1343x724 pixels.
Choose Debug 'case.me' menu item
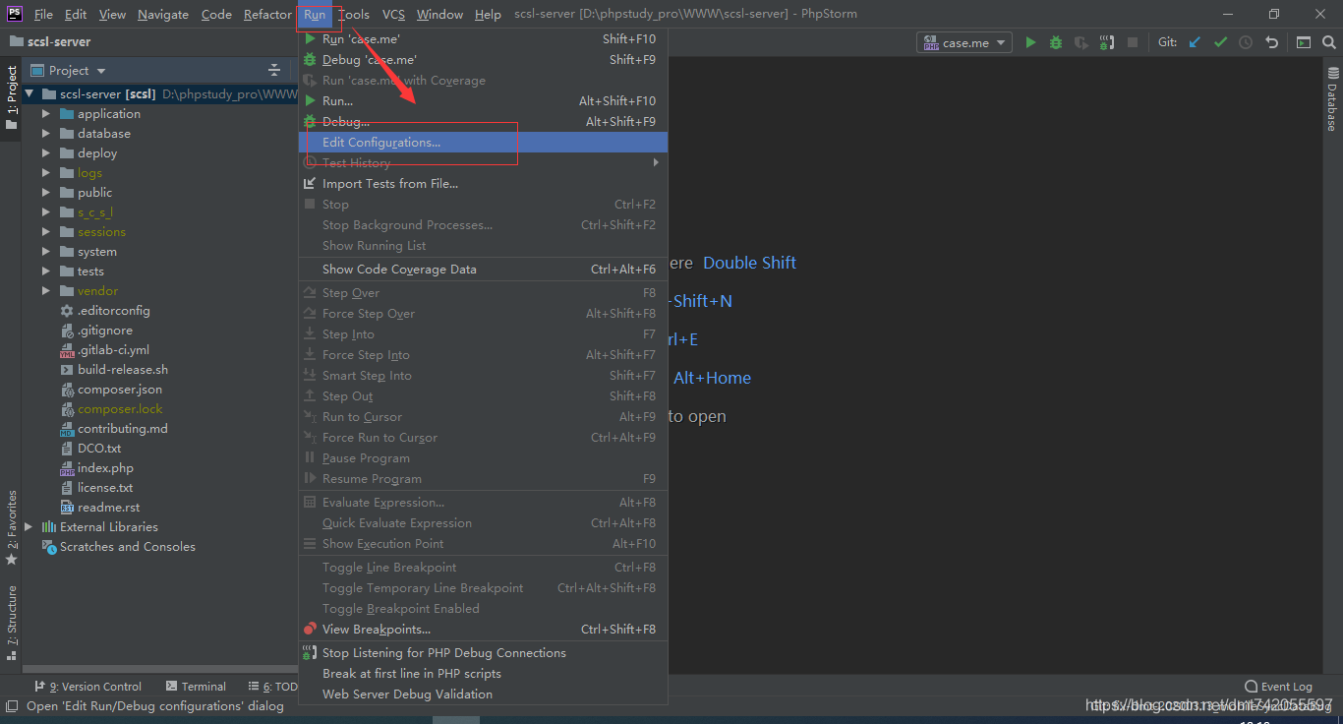[483, 60]
